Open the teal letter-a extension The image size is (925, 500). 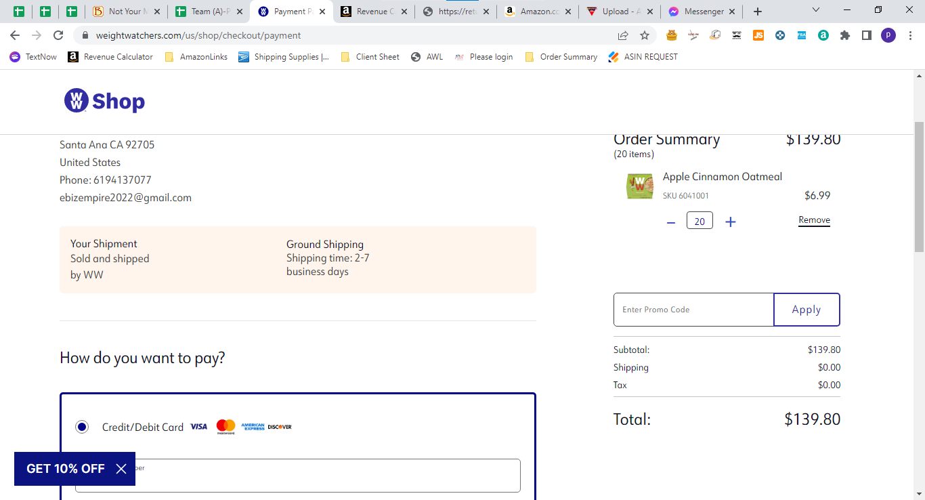(823, 35)
